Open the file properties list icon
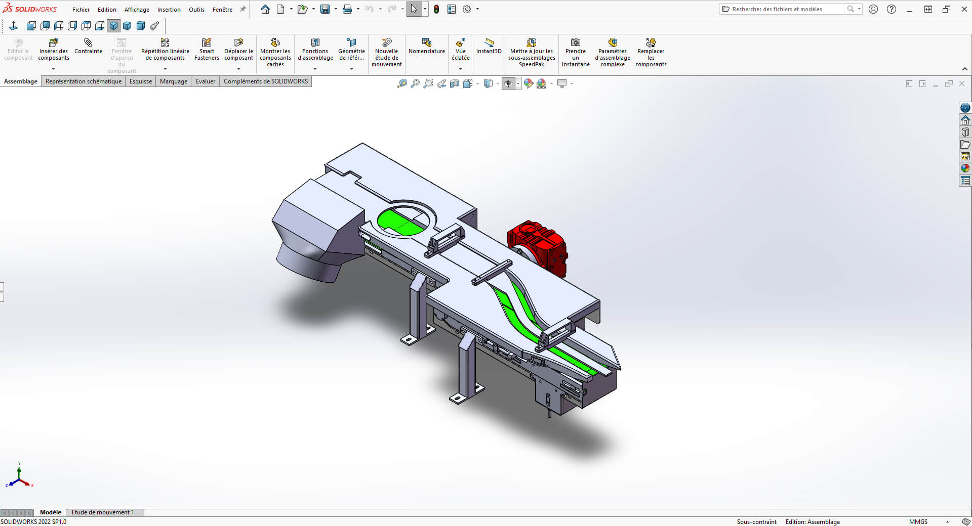The height and width of the screenshot is (526, 972). click(x=452, y=9)
